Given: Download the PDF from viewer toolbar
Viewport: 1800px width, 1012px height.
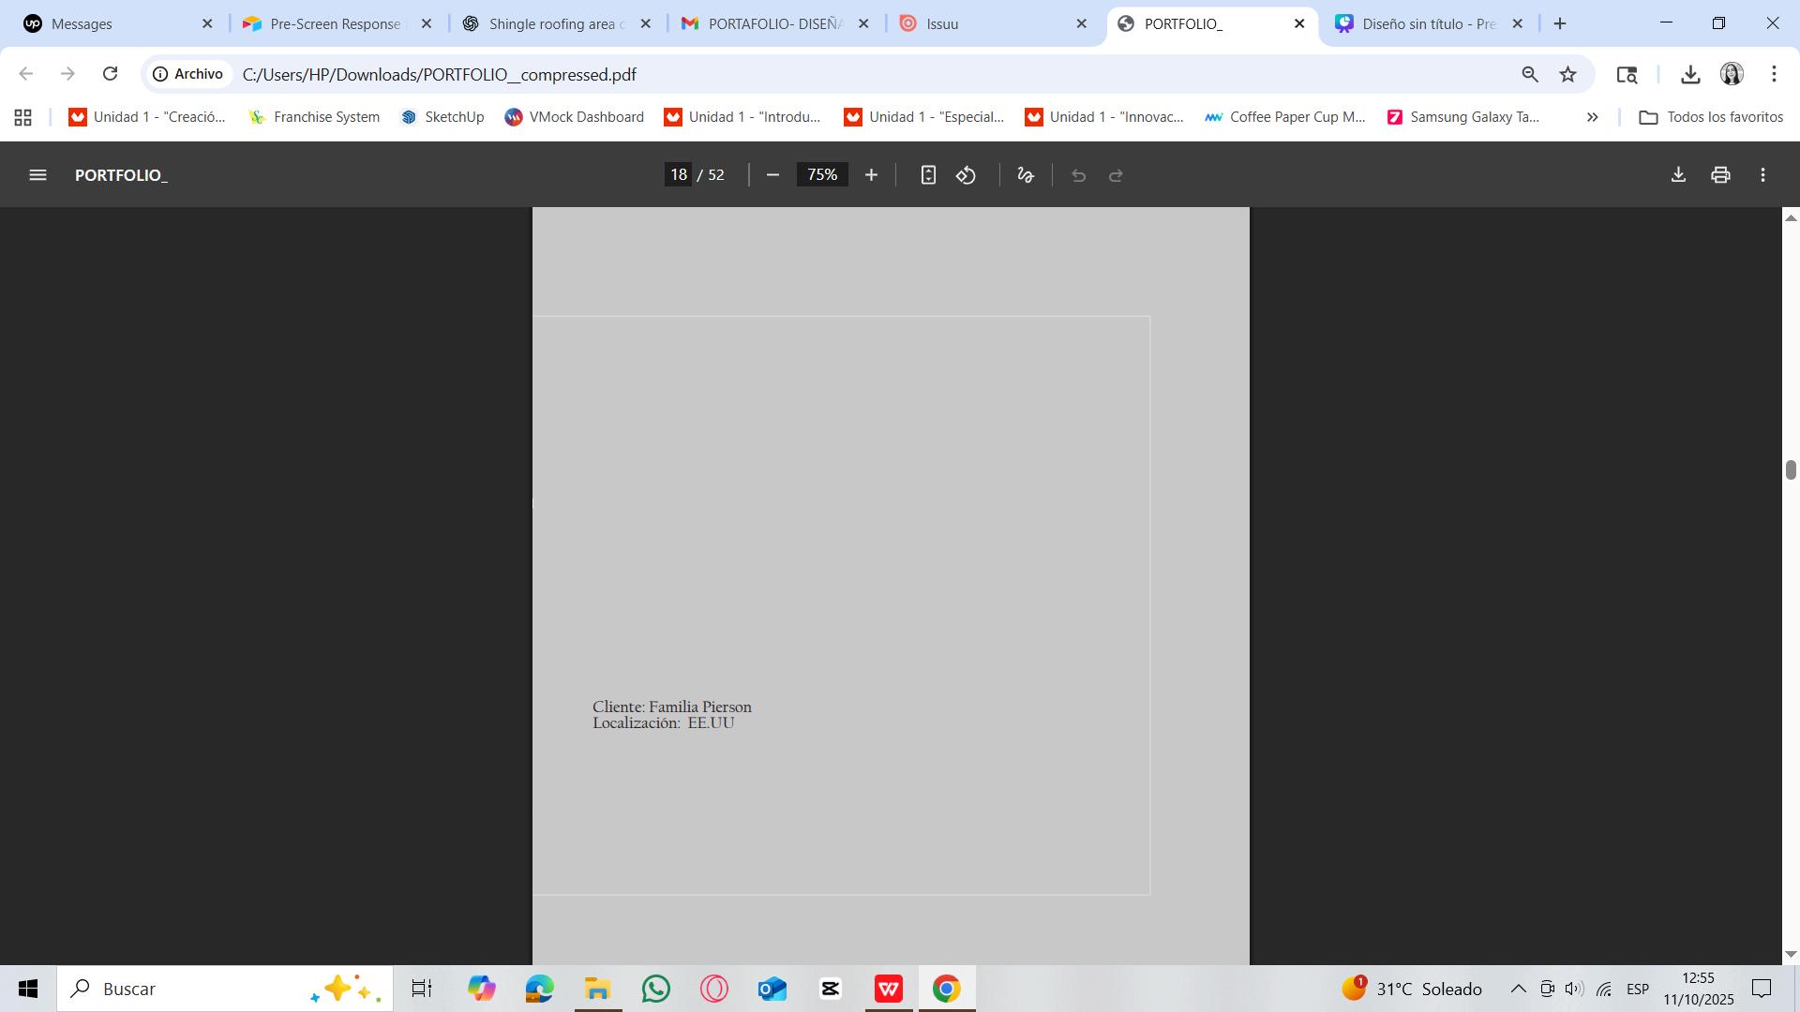Looking at the screenshot, I should click(x=1678, y=175).
